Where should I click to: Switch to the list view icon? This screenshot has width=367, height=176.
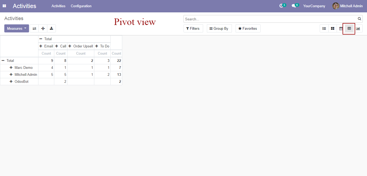[x=324, y=28]
